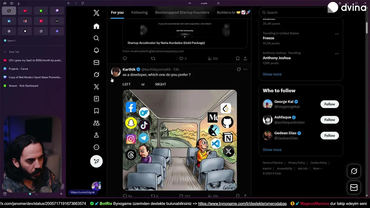The height and width of the screenshot is (208, 370).
Task: Open floating Grok button bottom right
Action: pyautogui.click(x=354, y=171)
